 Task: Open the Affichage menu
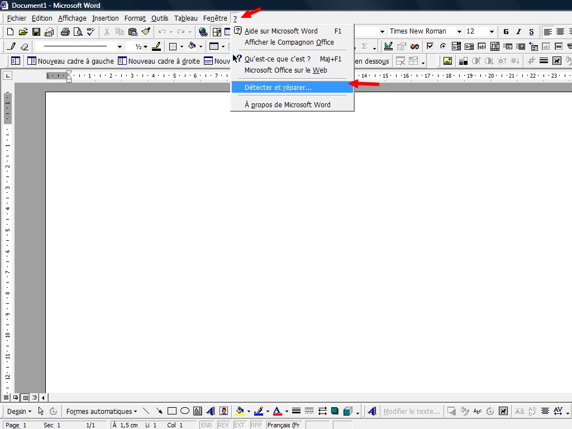(x=72, y=18)
